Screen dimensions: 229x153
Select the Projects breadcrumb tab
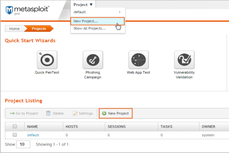coord(39,29)
